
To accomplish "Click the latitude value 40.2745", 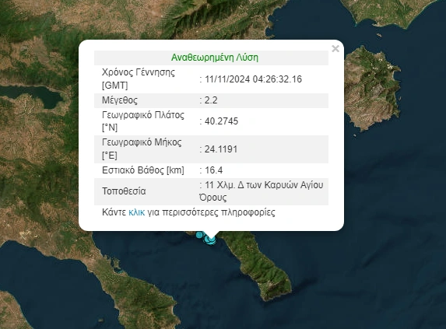I will coord(221,121).
